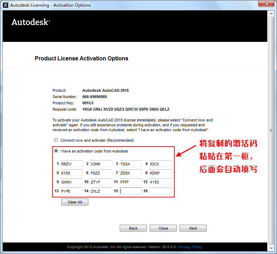The height and width of the screenshot is (254, 277).
Task: Click the request code starting with 1KG8
Action: 126,109
